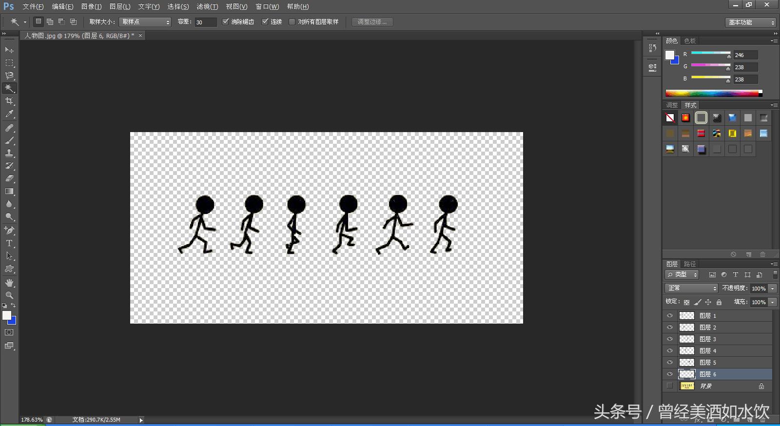
Task: Toggle the 消除锯齿 anti-alias checkbox
Action: (x=226, y=22)
